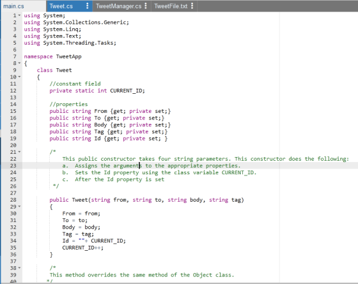The height and width of the screenshot is (284, 358).
Task: Collapse the comment block at line 38
Action: 19,268
